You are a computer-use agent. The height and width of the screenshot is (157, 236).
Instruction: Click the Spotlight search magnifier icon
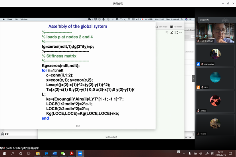pos(182,19)
